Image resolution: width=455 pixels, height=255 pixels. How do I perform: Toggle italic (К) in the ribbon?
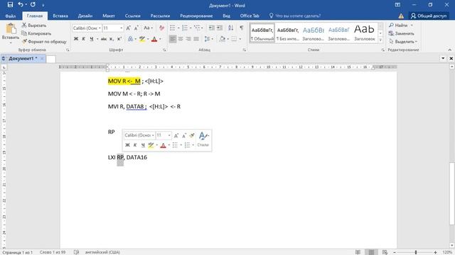pos(84,39)
